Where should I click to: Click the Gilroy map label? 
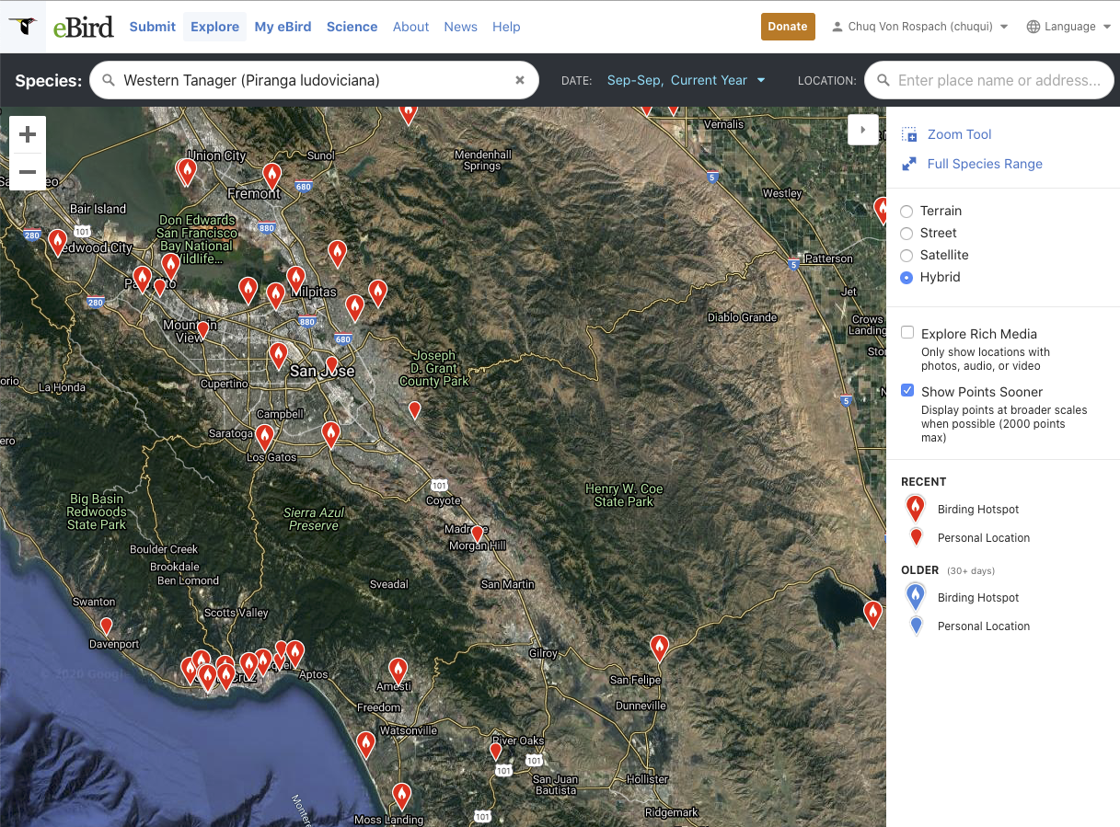544,653
